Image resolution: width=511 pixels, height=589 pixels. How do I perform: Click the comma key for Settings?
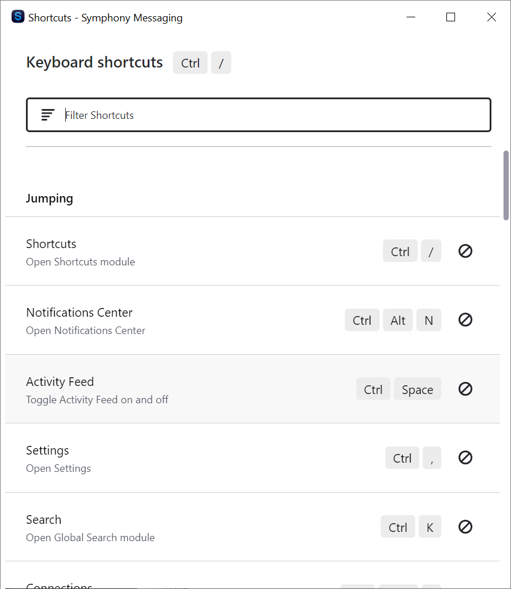pos(431,458)
